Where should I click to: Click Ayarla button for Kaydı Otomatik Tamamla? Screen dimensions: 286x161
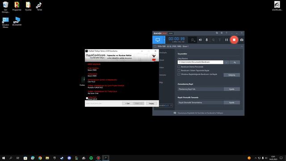[231, 102]
